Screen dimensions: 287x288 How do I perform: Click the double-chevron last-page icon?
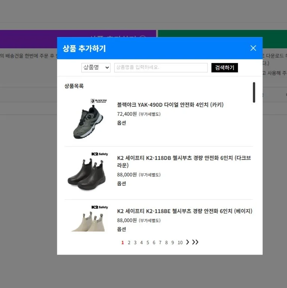[195, 242]
